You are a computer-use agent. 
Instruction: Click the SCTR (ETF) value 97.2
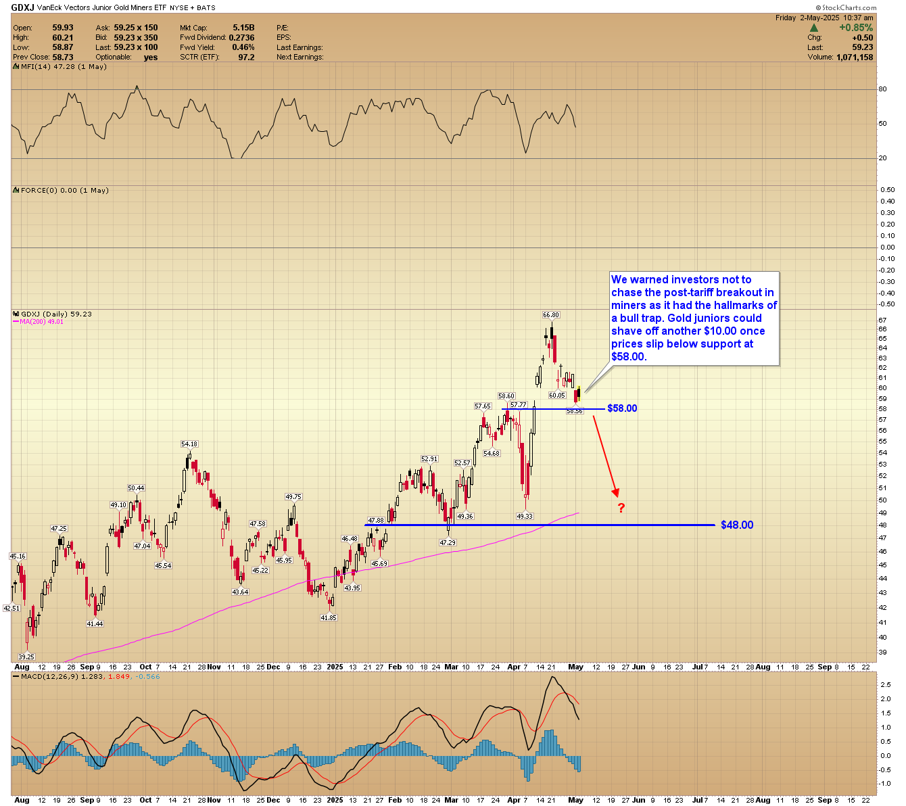[x=247, y=57]
